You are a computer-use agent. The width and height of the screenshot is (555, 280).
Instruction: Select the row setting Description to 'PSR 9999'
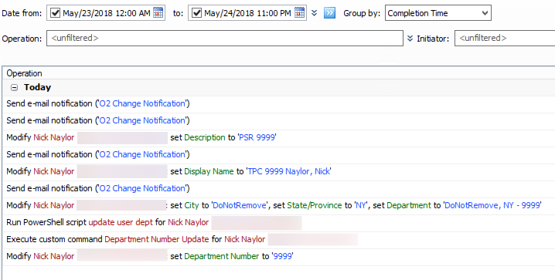click(x=278, y=138)
